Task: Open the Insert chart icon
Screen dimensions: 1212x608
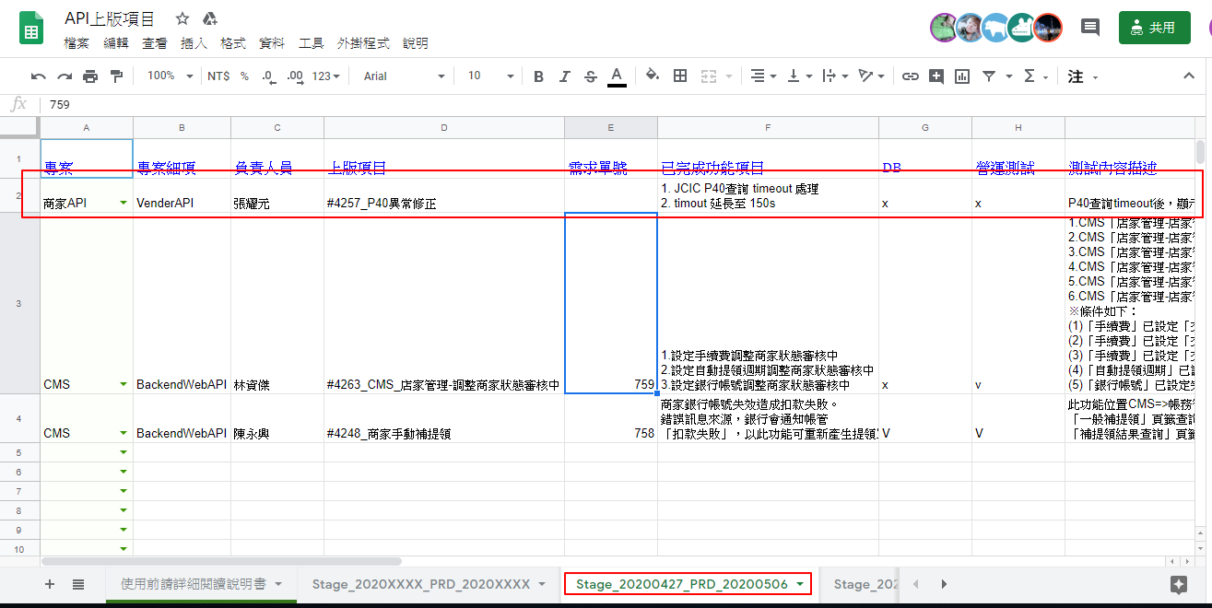Action: tap(961, 76)
